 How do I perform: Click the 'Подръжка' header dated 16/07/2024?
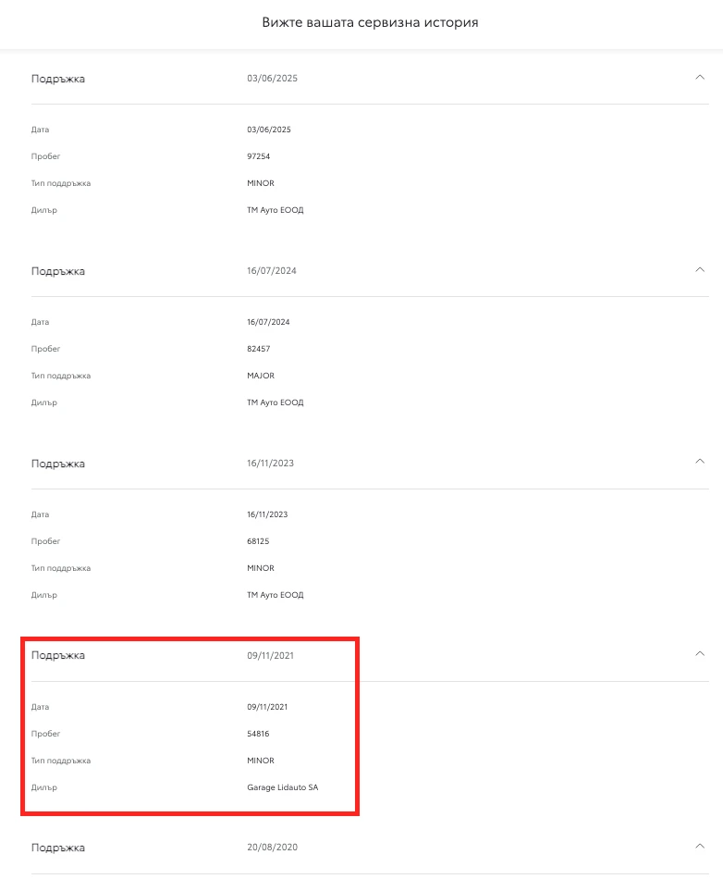click(58, 271)
